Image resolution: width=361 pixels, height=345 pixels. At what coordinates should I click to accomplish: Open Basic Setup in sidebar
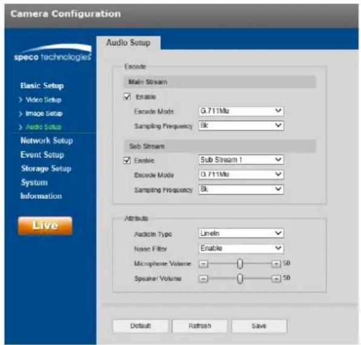(x=42, y=86)
